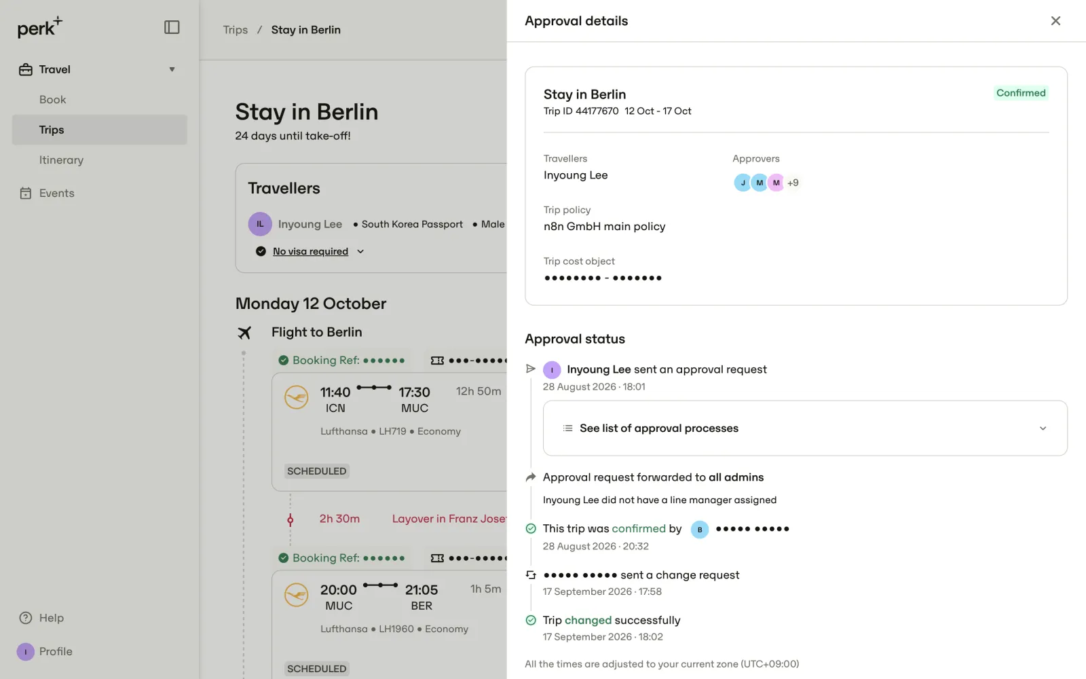Open Help via question mark icon
The image size is (1086, 679).
(x=26, y=618)
